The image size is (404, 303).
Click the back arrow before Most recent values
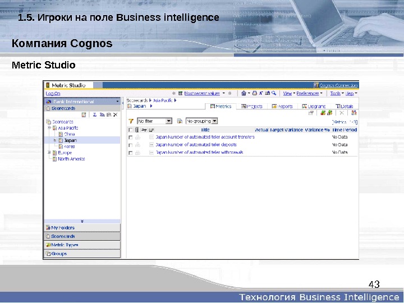point(174,93)
